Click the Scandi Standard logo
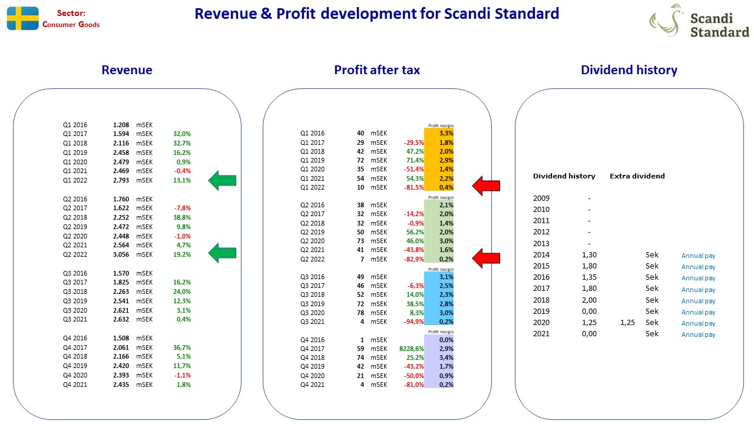This screenshot has width=754, height=424. click(699, 21)
